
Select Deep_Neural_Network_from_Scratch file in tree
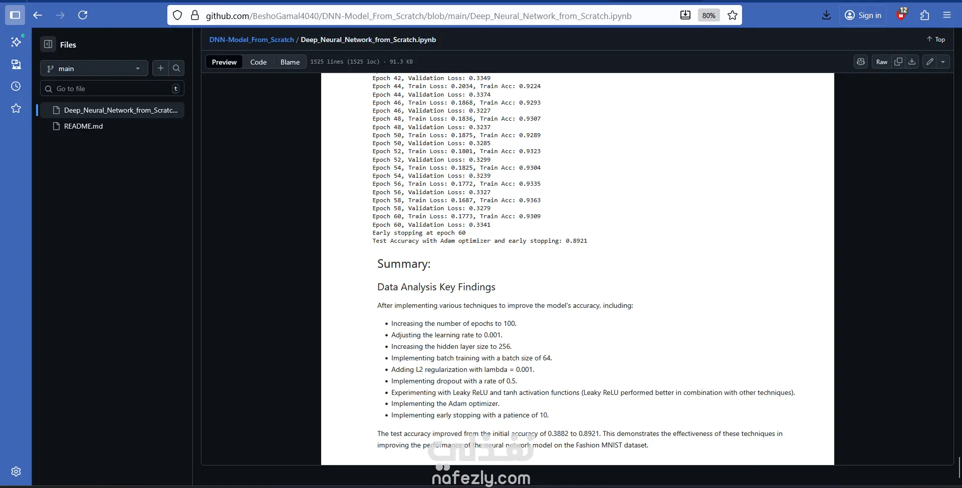(112, 110)
